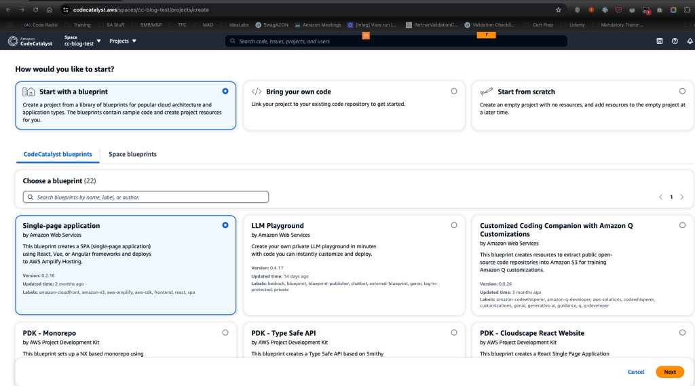Open the SwagAZON bookmark
Viewport: 695px width, 386px height.
click(272, 25)
